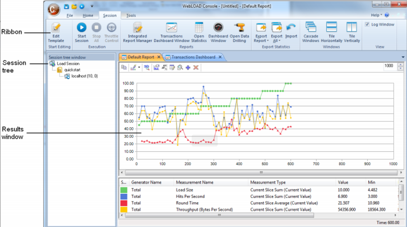Open Throttle Control
The height and width of the screenshot is (227, 407).
[111, 32]
